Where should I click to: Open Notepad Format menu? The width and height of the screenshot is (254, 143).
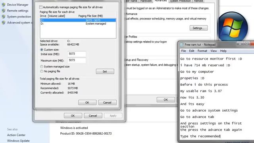click(202, 51)
